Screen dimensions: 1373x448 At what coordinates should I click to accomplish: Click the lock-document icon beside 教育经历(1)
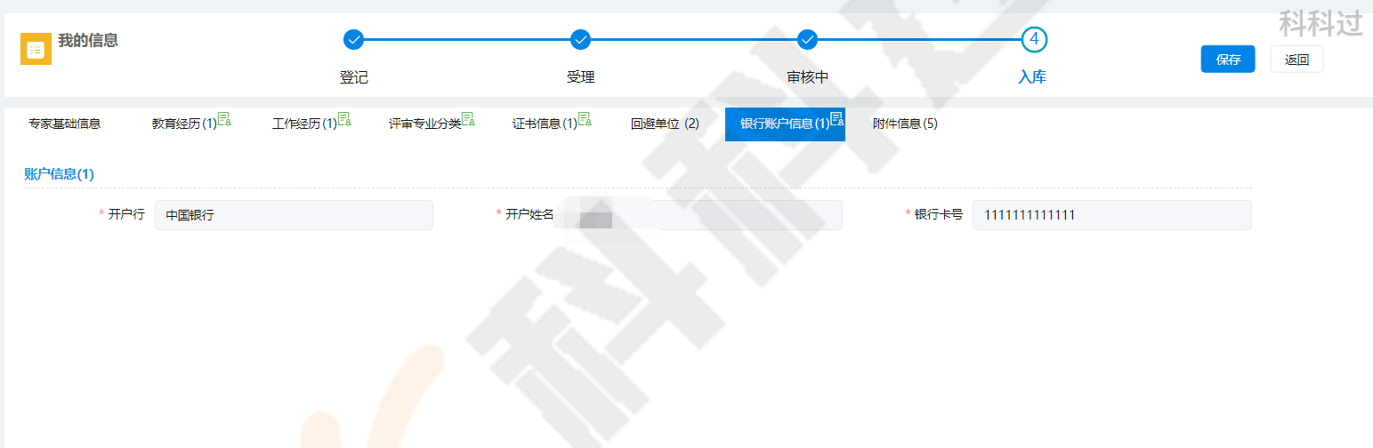(x=224, y=119)
